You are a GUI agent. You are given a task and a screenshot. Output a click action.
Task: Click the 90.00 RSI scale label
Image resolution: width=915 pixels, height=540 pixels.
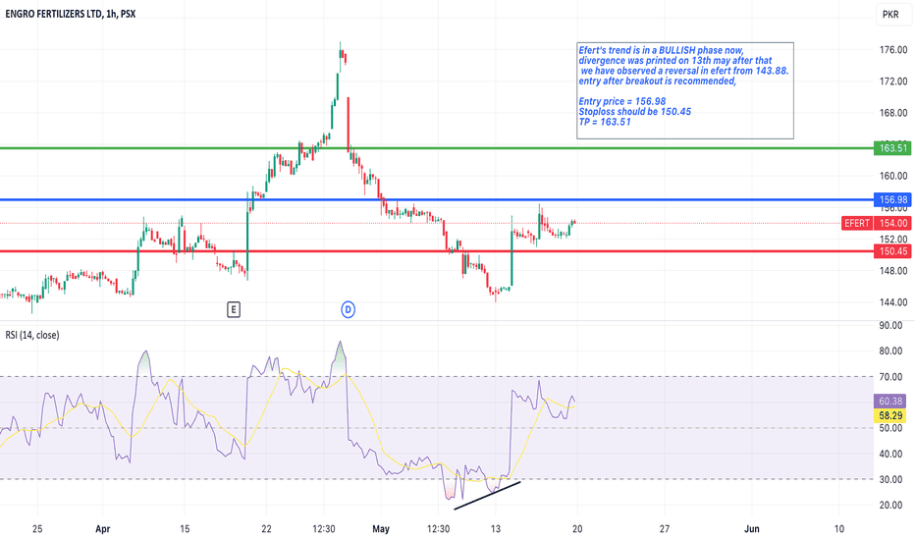coord(891,326)
